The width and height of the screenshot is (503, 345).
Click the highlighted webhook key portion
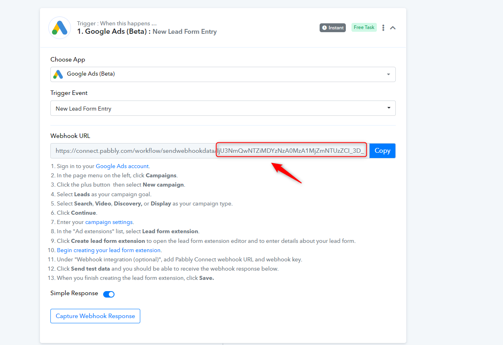(291, 151)
